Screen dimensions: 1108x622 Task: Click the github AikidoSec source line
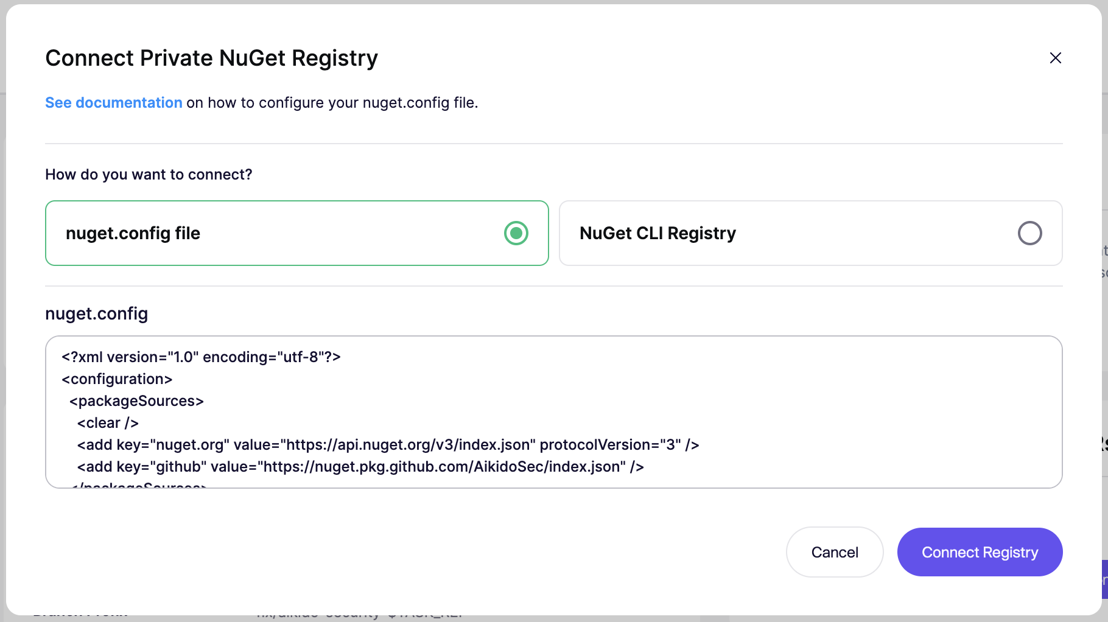360,467
